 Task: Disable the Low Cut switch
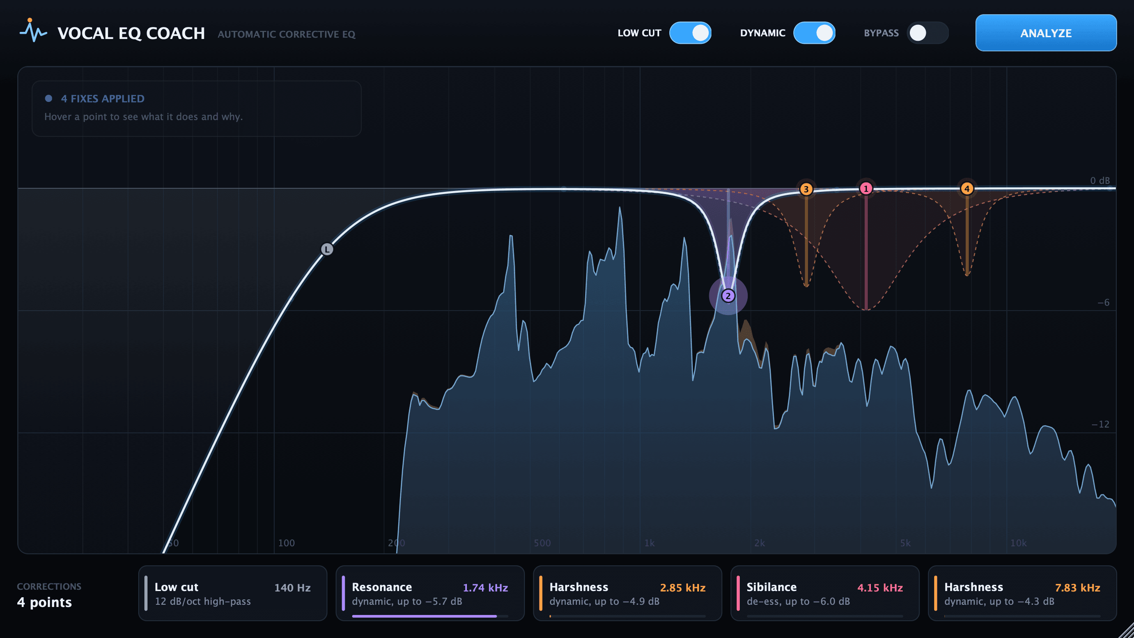click(690, 33)
